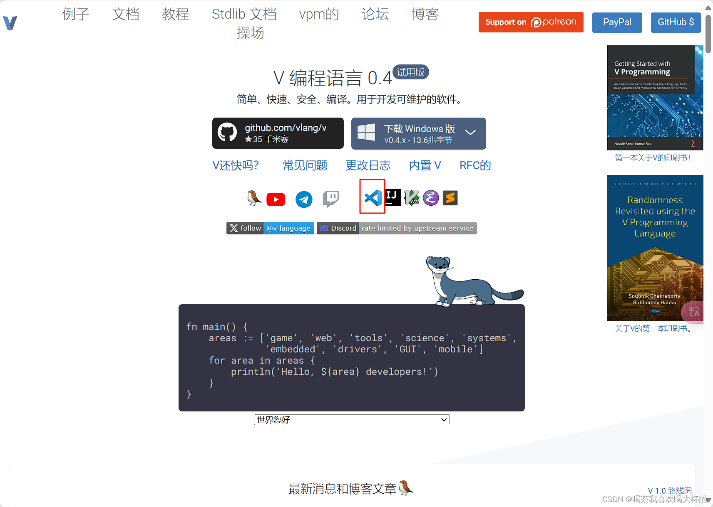This screenshot has width=713, height=507.
Task: Click the Twitch streaming icon
Action: pos(330,199)
